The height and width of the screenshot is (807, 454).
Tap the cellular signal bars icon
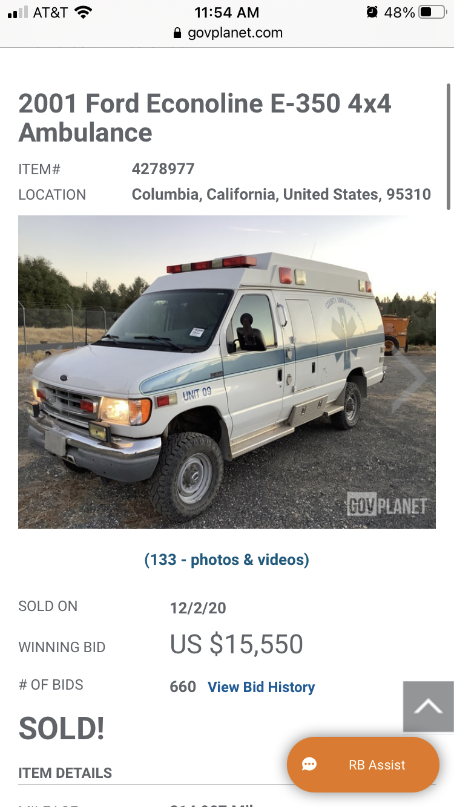click(x=18, y=12)
